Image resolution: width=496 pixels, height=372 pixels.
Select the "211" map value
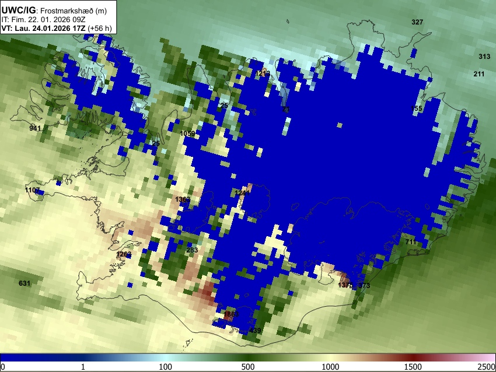pos(479,74)
